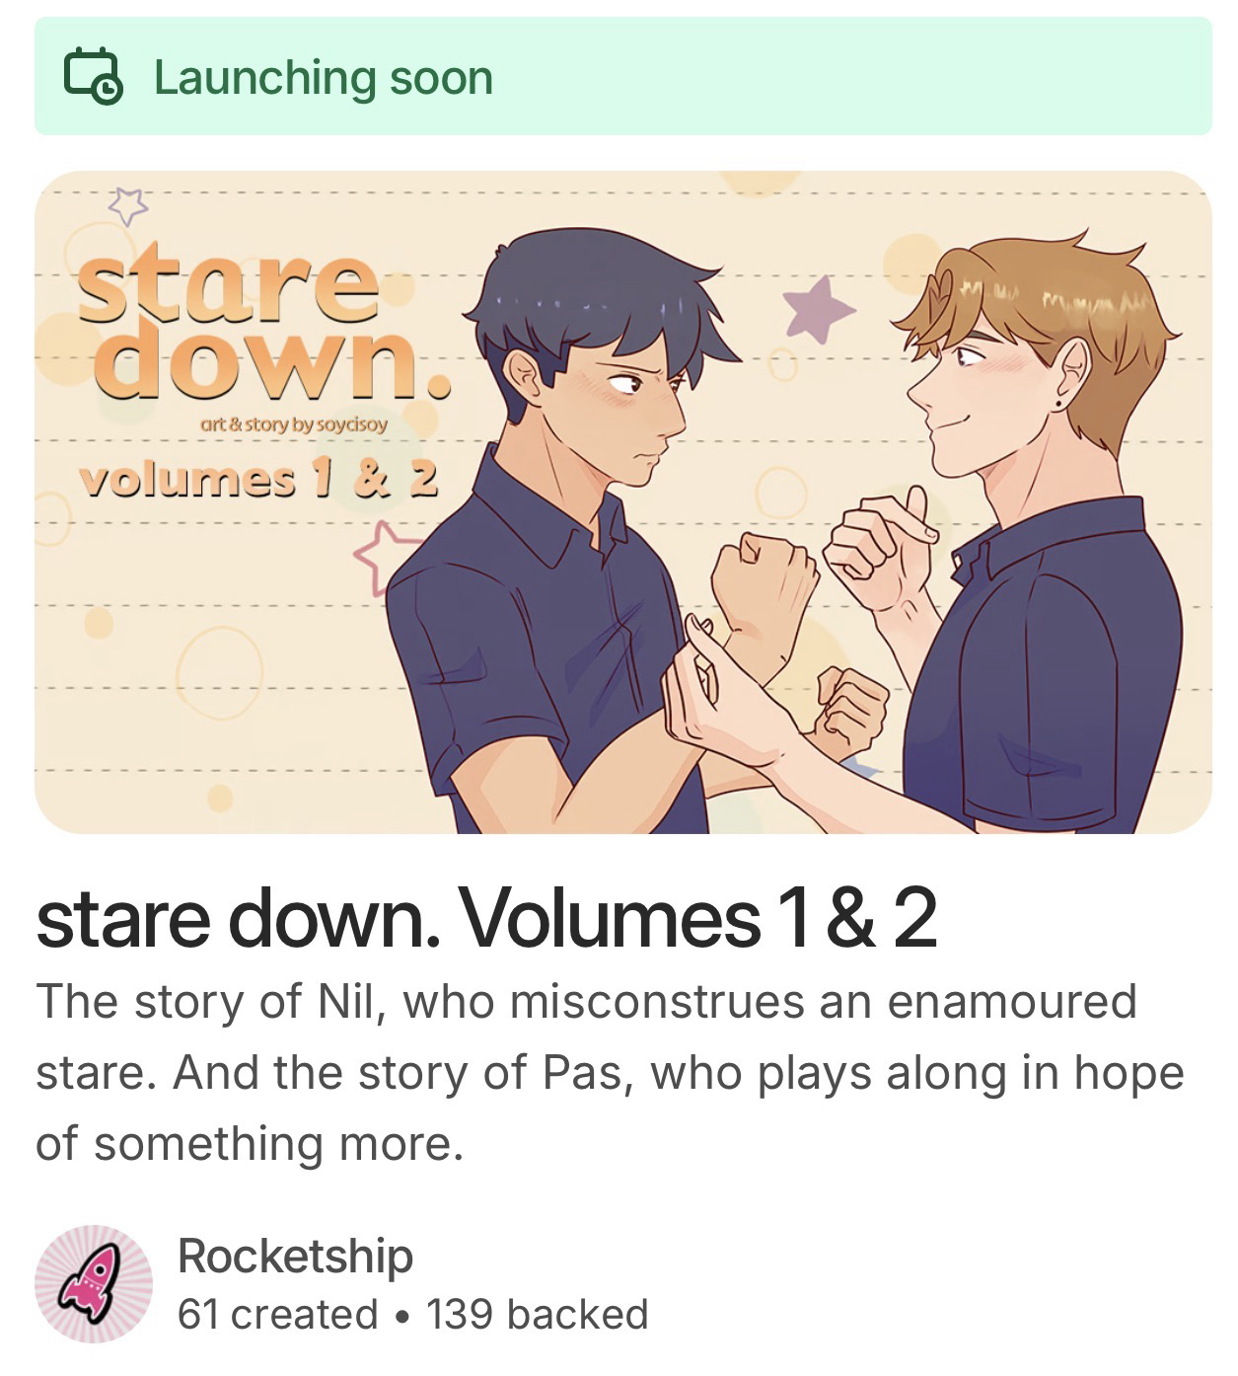Click the Rocketship pink rocket avatar
The image size is (1238, 1376).
94,1283
